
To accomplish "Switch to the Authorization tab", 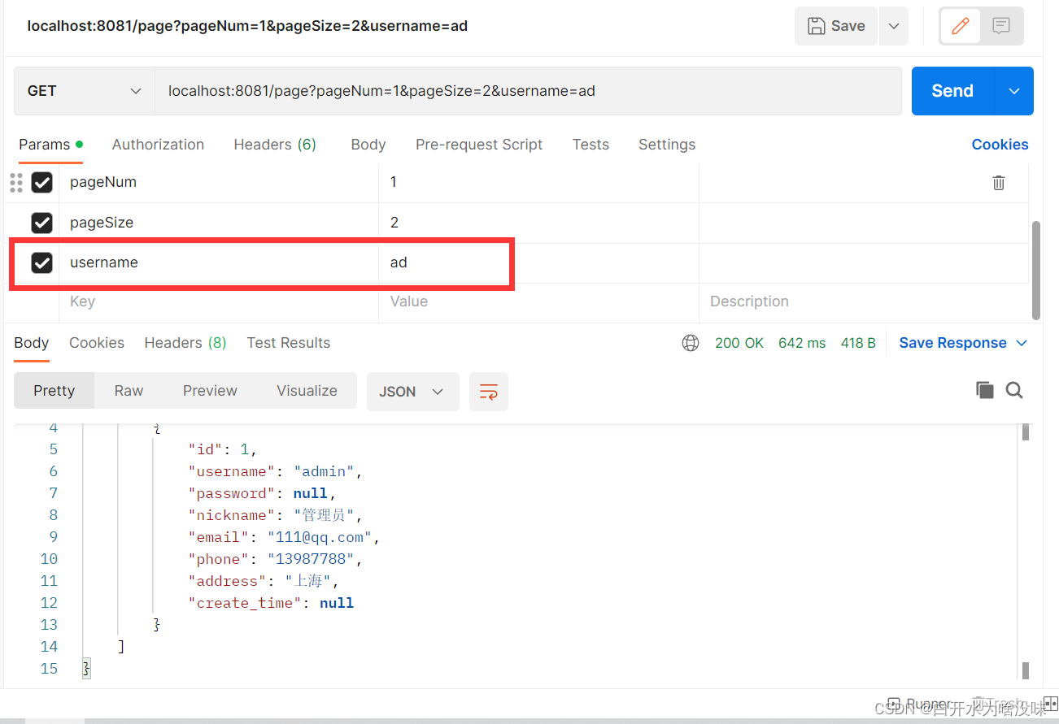I will (158, 145).
